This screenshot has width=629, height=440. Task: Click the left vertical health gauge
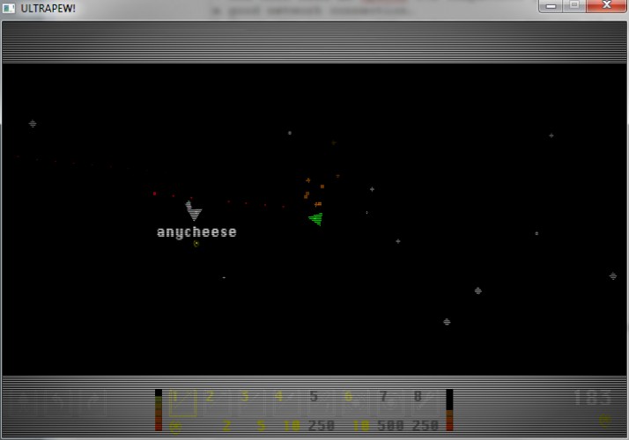click(159, 410)
